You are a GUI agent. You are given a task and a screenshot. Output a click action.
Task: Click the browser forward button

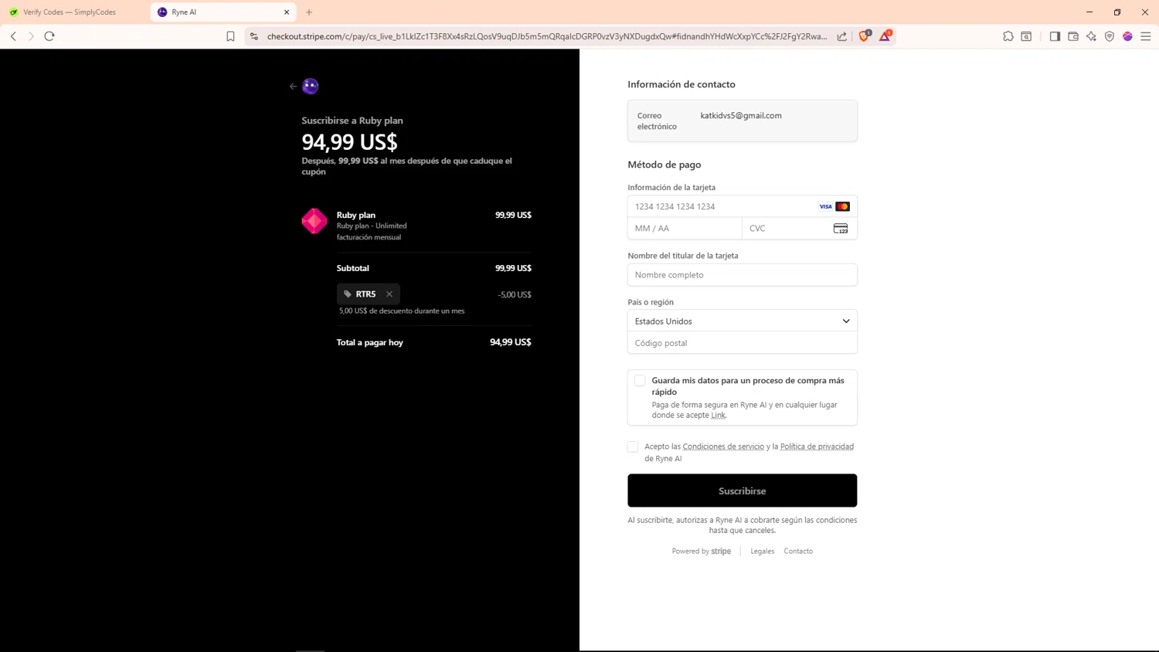click(31, 36)
